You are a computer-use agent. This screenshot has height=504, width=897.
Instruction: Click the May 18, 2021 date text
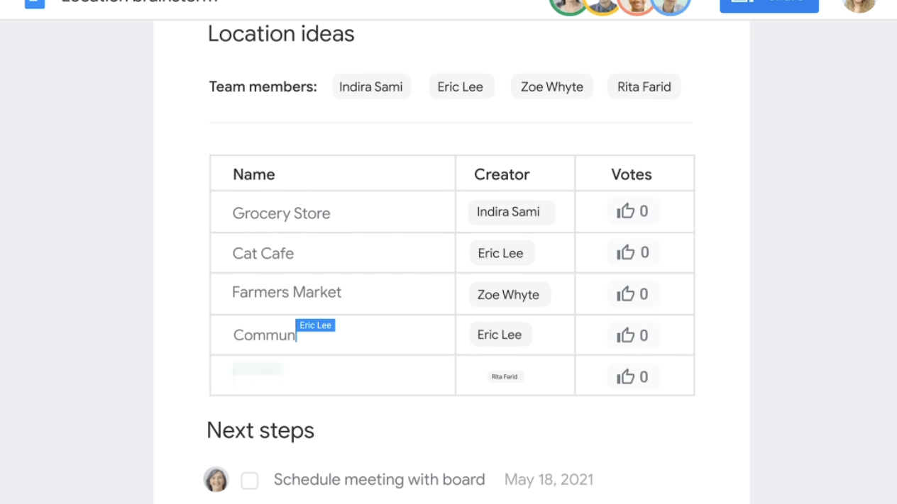pyautogui.click(x=549, y=480)
